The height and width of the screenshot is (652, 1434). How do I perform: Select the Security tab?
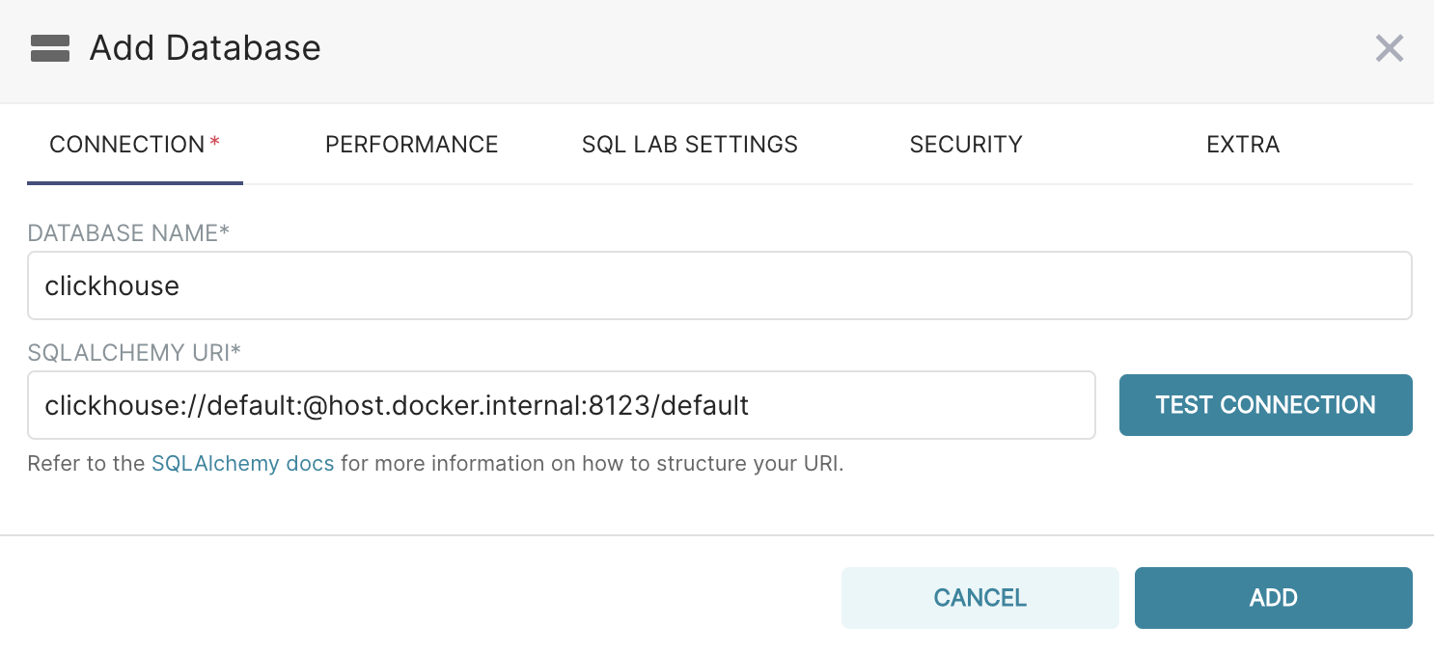965,145
